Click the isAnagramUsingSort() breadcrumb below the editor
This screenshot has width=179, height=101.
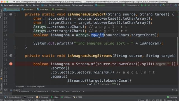[36, 87]
